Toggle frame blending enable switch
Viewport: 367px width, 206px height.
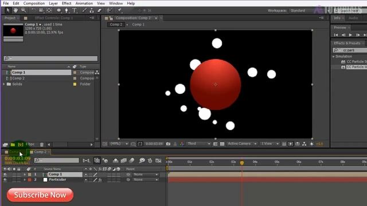coord(124,160)
